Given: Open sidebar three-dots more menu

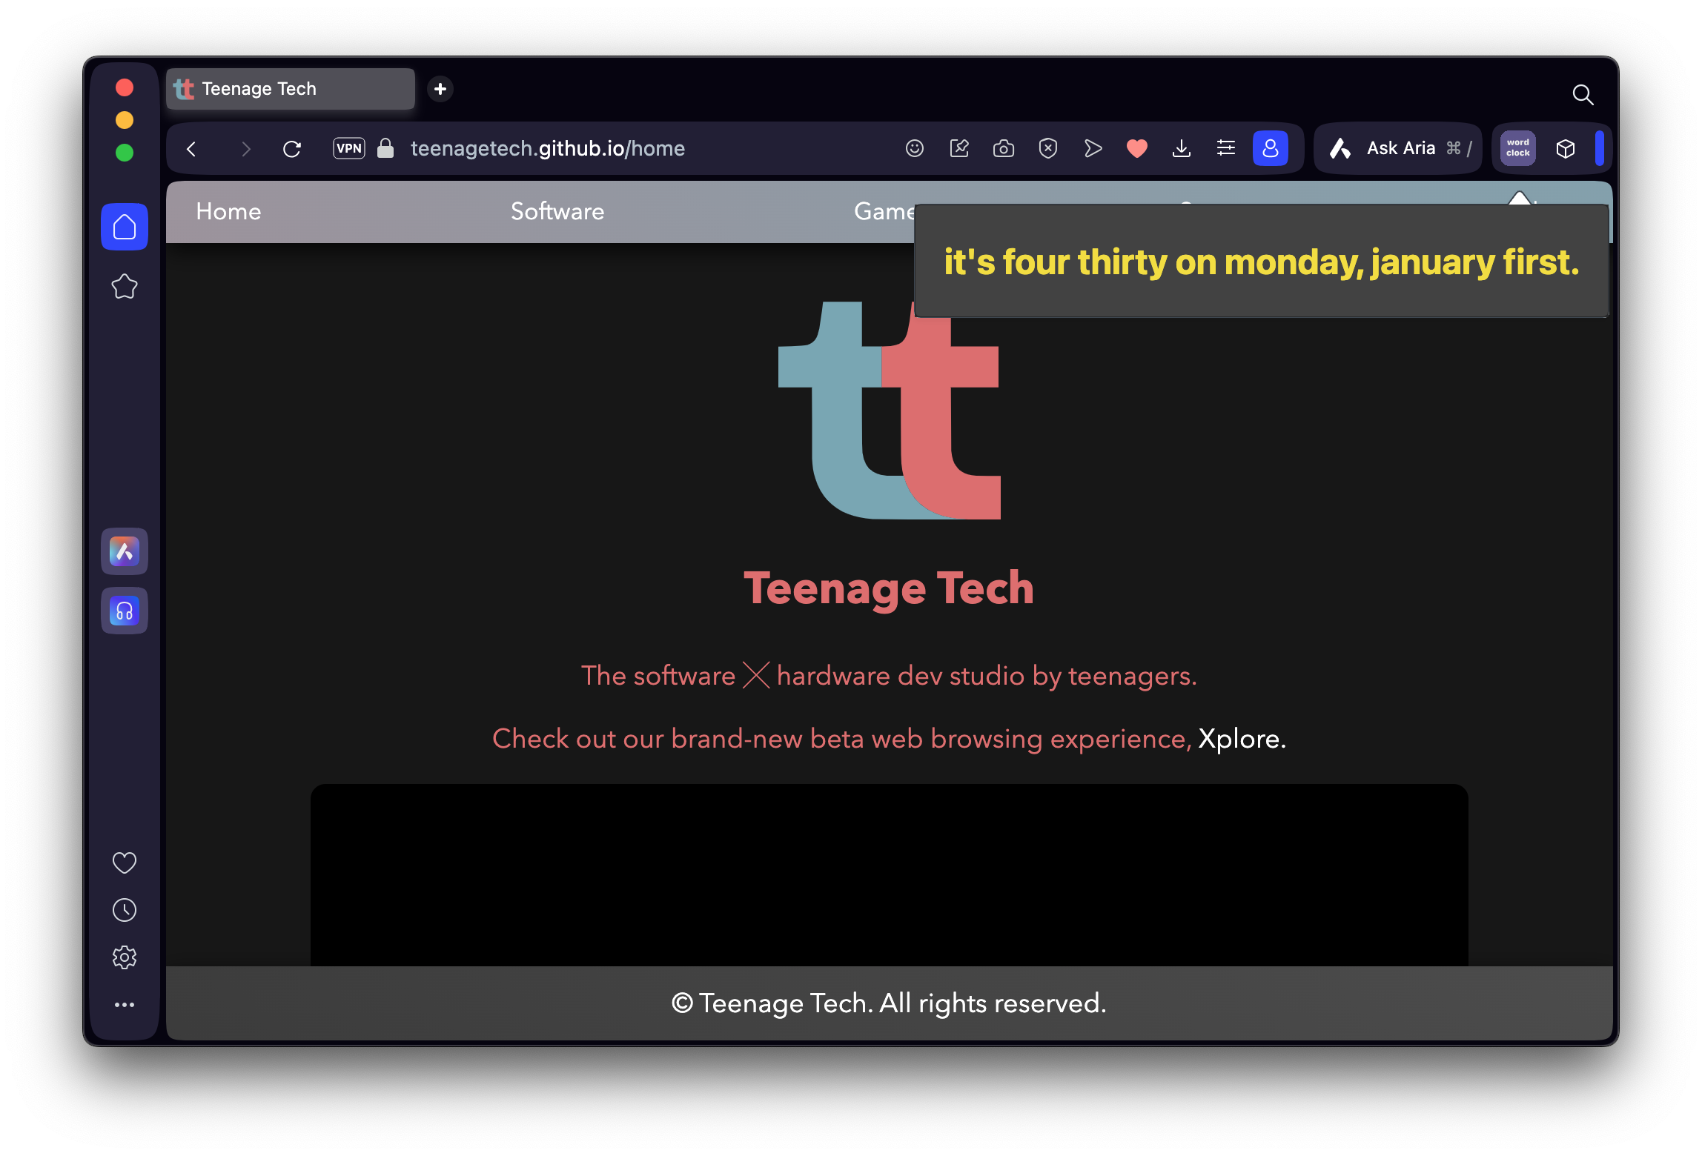Looking at the screenshot, I should click(125, 1005).
